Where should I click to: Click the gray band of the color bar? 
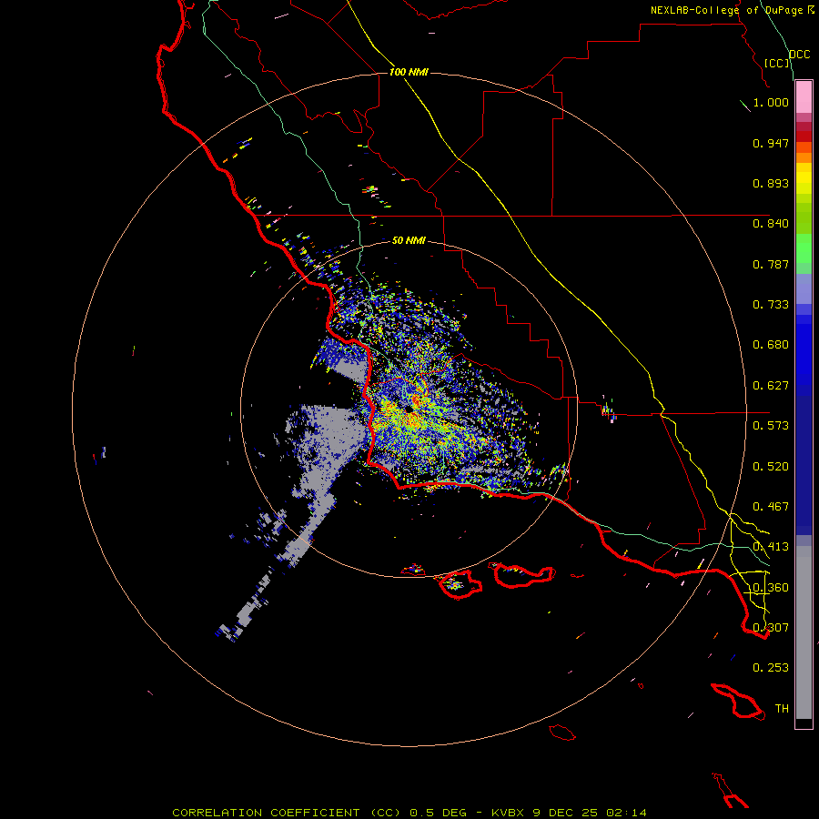pyautogui.click(x=804, y=632)
